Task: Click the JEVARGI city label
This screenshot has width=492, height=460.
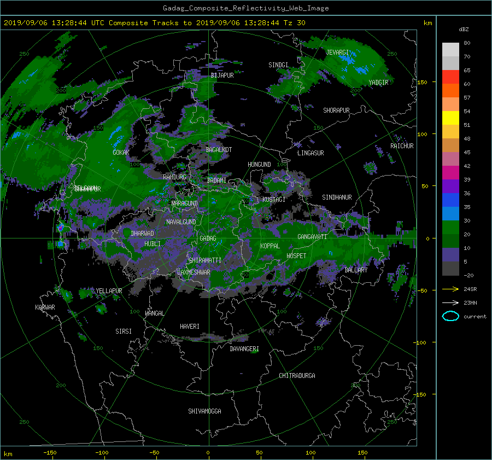Action: tap(337, 52)
